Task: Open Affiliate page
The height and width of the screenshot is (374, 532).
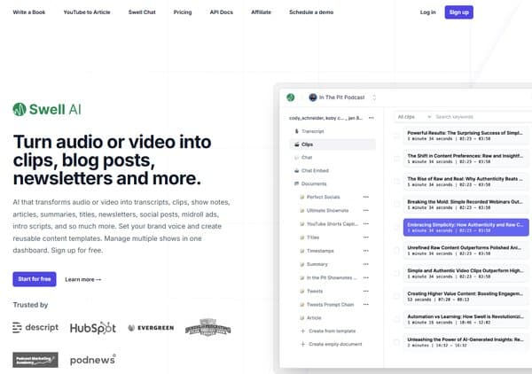Action: pyautogui.click(x=261, y=12)
